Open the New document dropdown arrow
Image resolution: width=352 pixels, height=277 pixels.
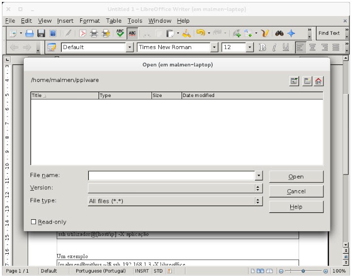(x=21, y=33)
